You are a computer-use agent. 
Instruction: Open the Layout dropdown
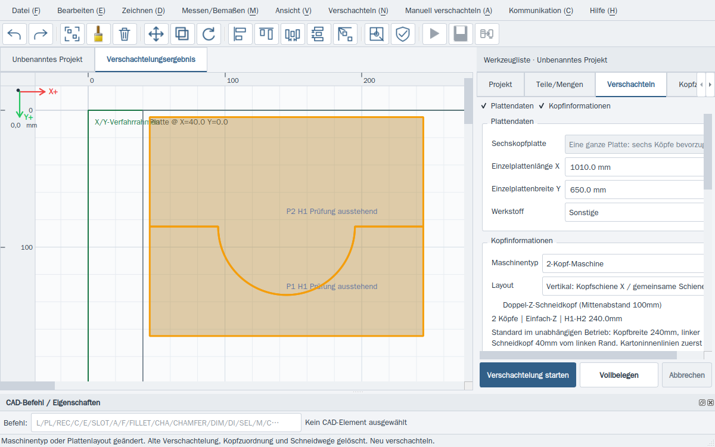[x=624, y=286]
